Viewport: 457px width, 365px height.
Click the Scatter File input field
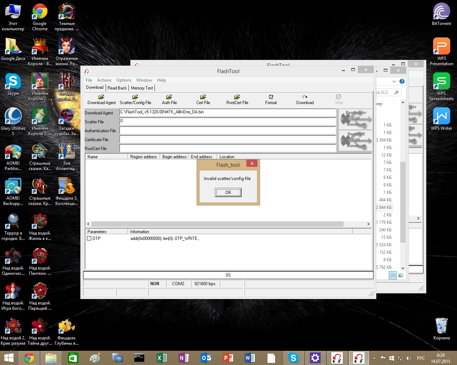[227, 122]
